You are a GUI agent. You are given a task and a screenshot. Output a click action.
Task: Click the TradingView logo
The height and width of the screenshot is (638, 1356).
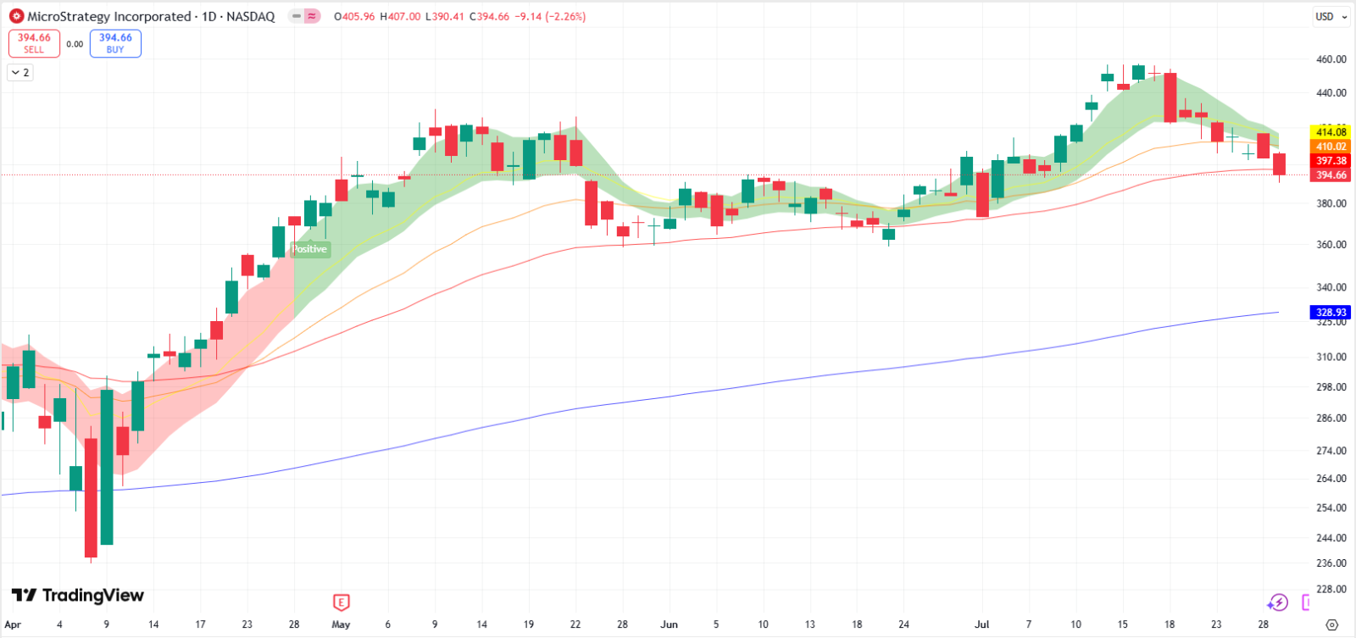78,596
